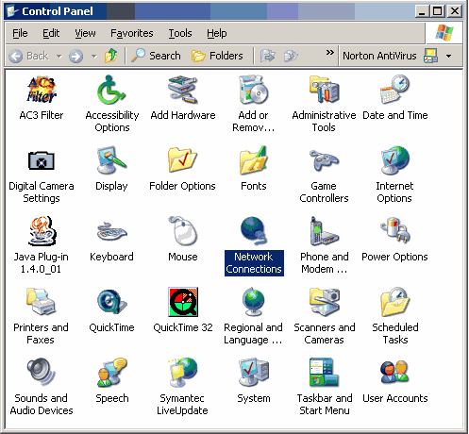The width and height of the screenshot is (469, 434).
Task: Toggle the Folders pane button
Action: coord(217,56)
